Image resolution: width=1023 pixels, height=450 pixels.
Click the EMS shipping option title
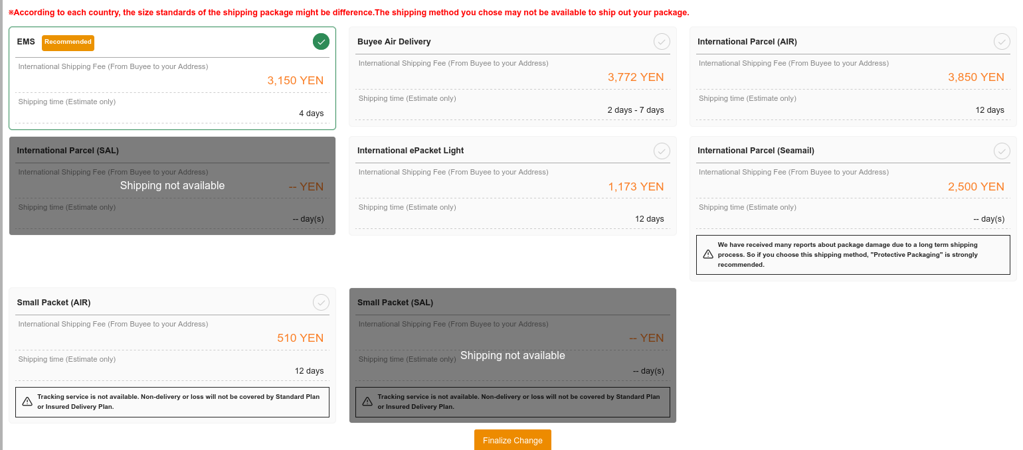tap(26, 42)
